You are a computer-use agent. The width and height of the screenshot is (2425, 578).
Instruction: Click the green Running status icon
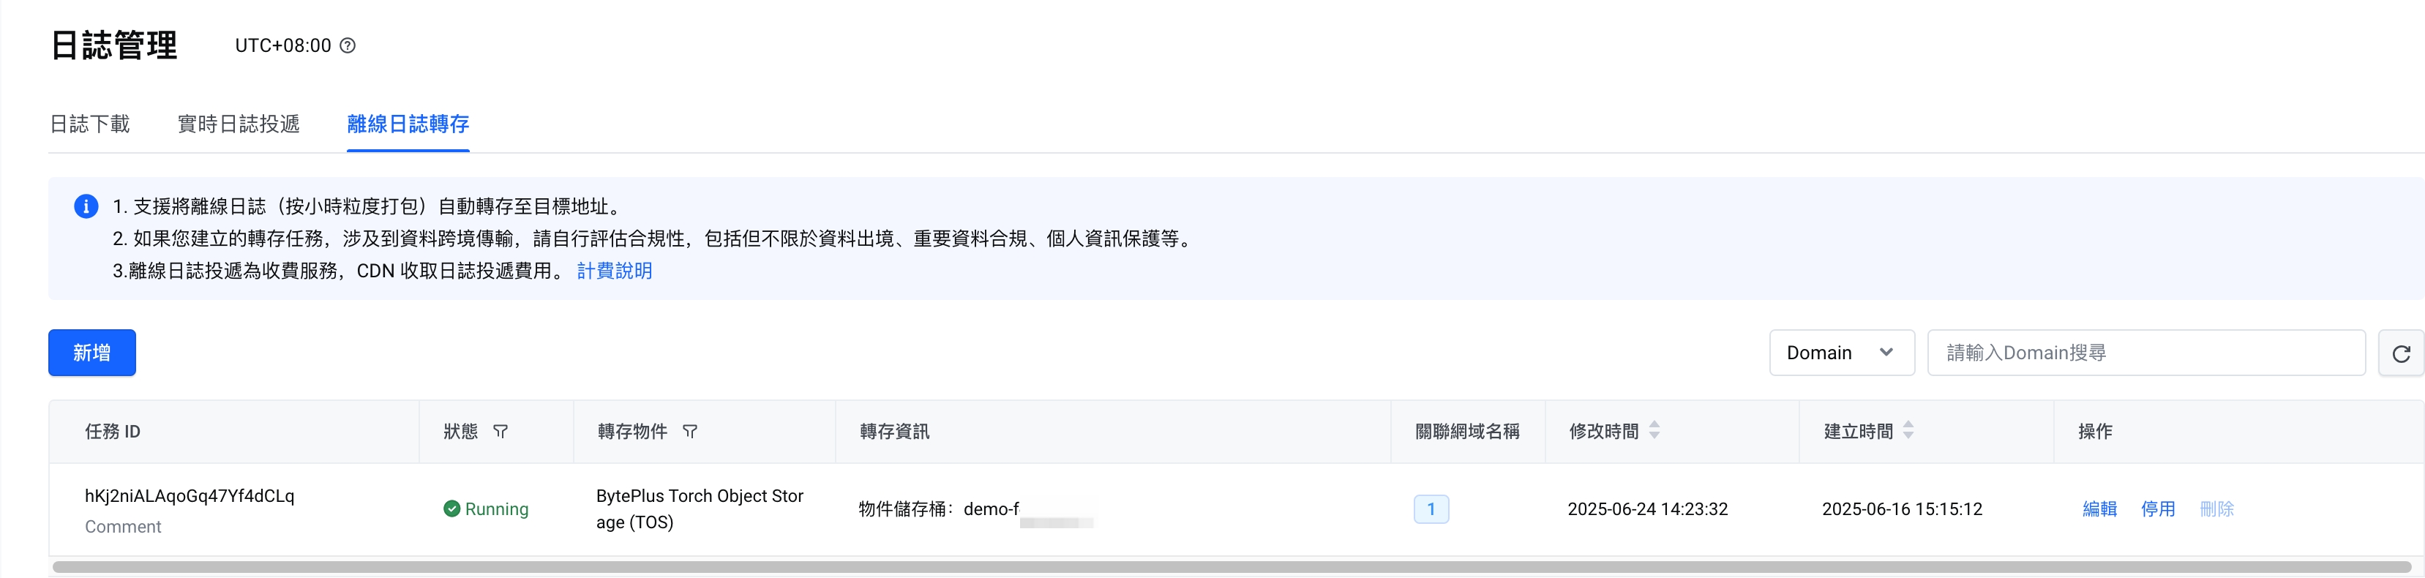[452, 509]
